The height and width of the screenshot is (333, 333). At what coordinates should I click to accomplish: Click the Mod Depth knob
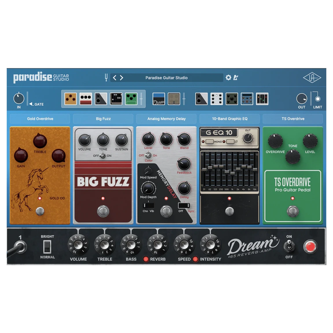pos(148,188)
